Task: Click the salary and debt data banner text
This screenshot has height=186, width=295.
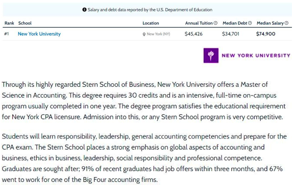Action: [150, 10]
